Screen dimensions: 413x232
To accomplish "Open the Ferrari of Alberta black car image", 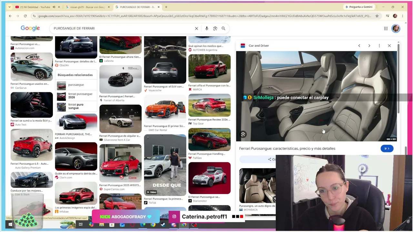I will (x=120, y=79).
